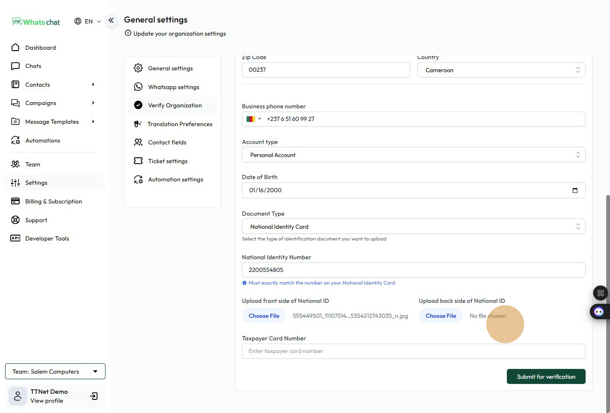This screenshot has width=610, height=413.
Task: Collapse the sidebar with double-chevron icon
Action: point(111,21)
